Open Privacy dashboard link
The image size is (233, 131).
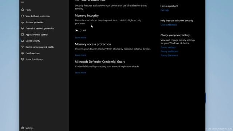coord(169,51)
